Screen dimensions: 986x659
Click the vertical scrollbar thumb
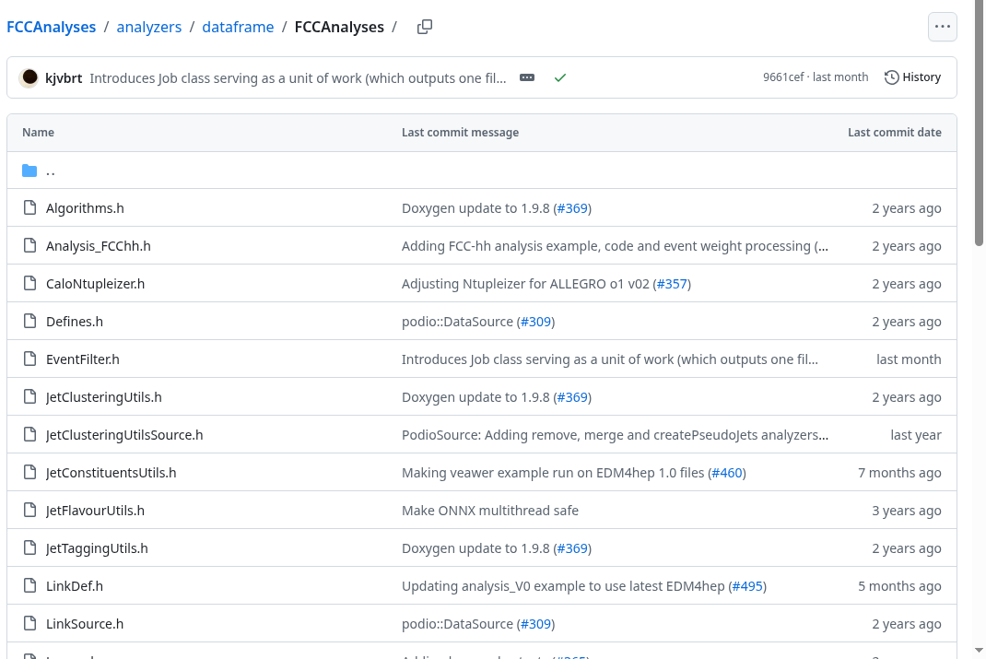tap(979, 125)
